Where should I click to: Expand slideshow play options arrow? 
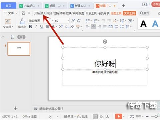(124, 116)
